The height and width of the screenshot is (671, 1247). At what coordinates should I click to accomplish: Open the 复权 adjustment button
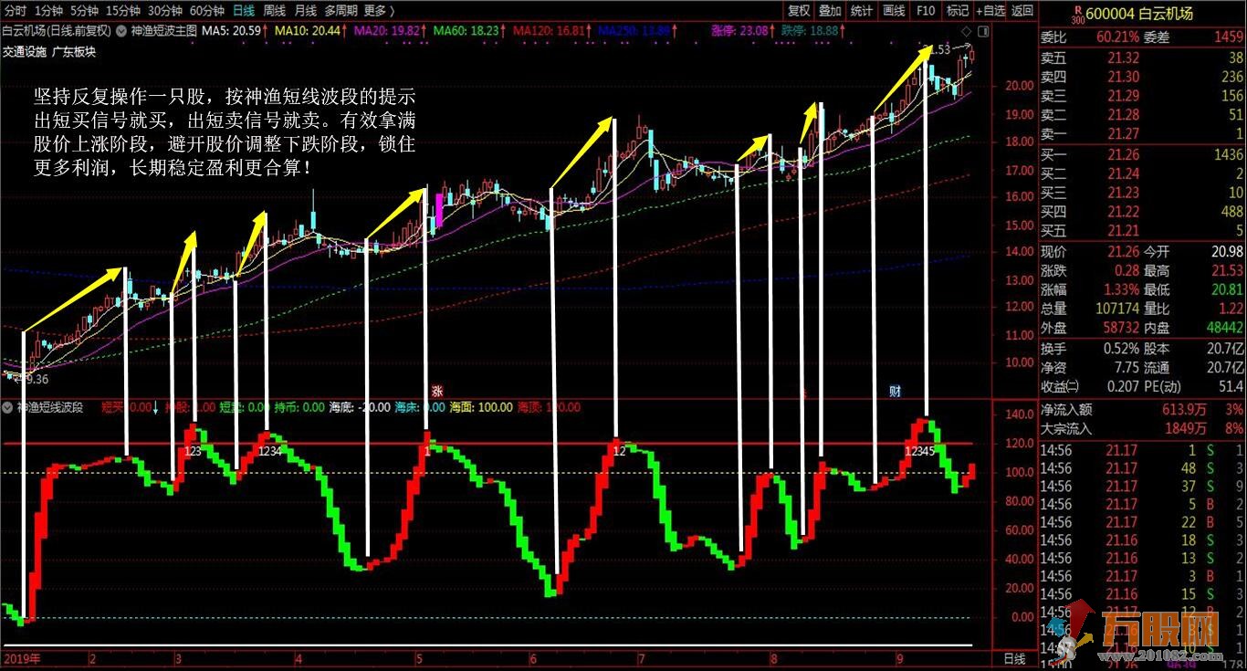799,10
